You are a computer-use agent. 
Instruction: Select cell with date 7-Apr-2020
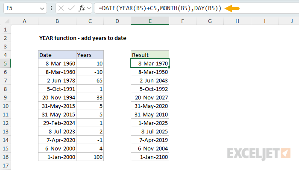click(57, 140)
